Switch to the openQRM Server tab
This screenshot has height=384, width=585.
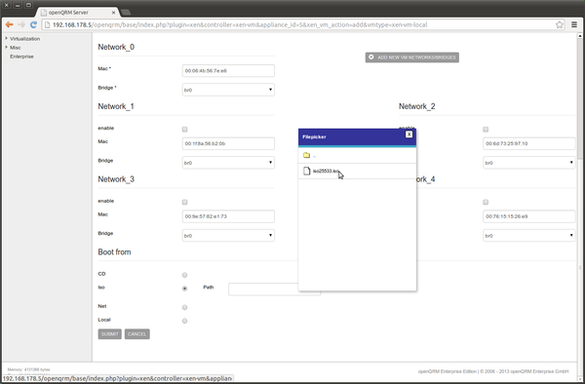pyautogui.click(x=78, y=13)
